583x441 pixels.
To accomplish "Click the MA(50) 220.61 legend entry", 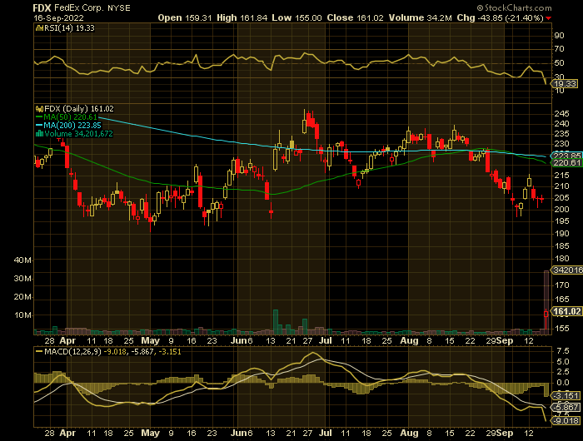I will tap(66, 117).
